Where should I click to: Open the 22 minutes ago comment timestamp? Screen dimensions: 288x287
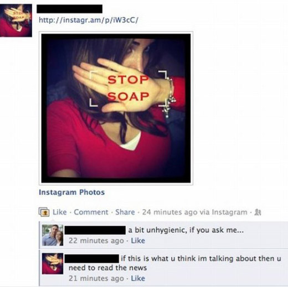point(96,241)
